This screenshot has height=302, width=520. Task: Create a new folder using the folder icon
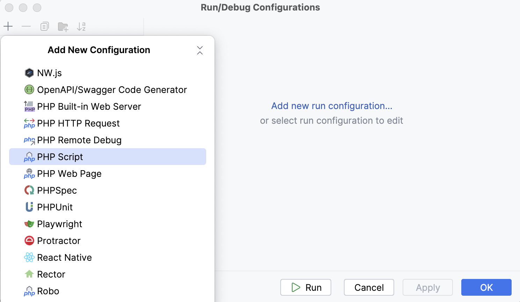[x=63, y=26]
